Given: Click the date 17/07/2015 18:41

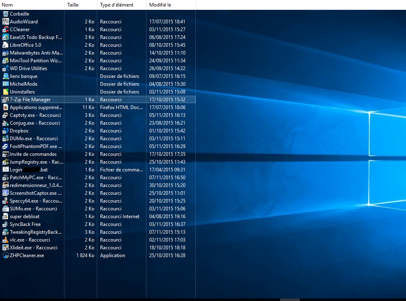Looking at the screenshot, I should click(167, 22).
